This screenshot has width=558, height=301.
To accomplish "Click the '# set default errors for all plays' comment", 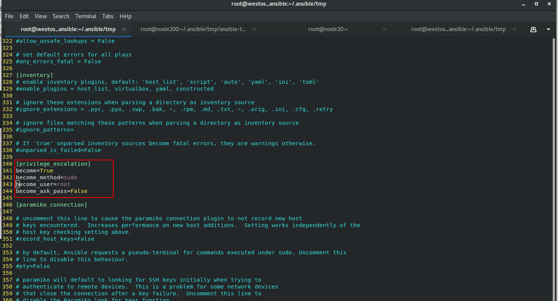I will coord(74,55).
